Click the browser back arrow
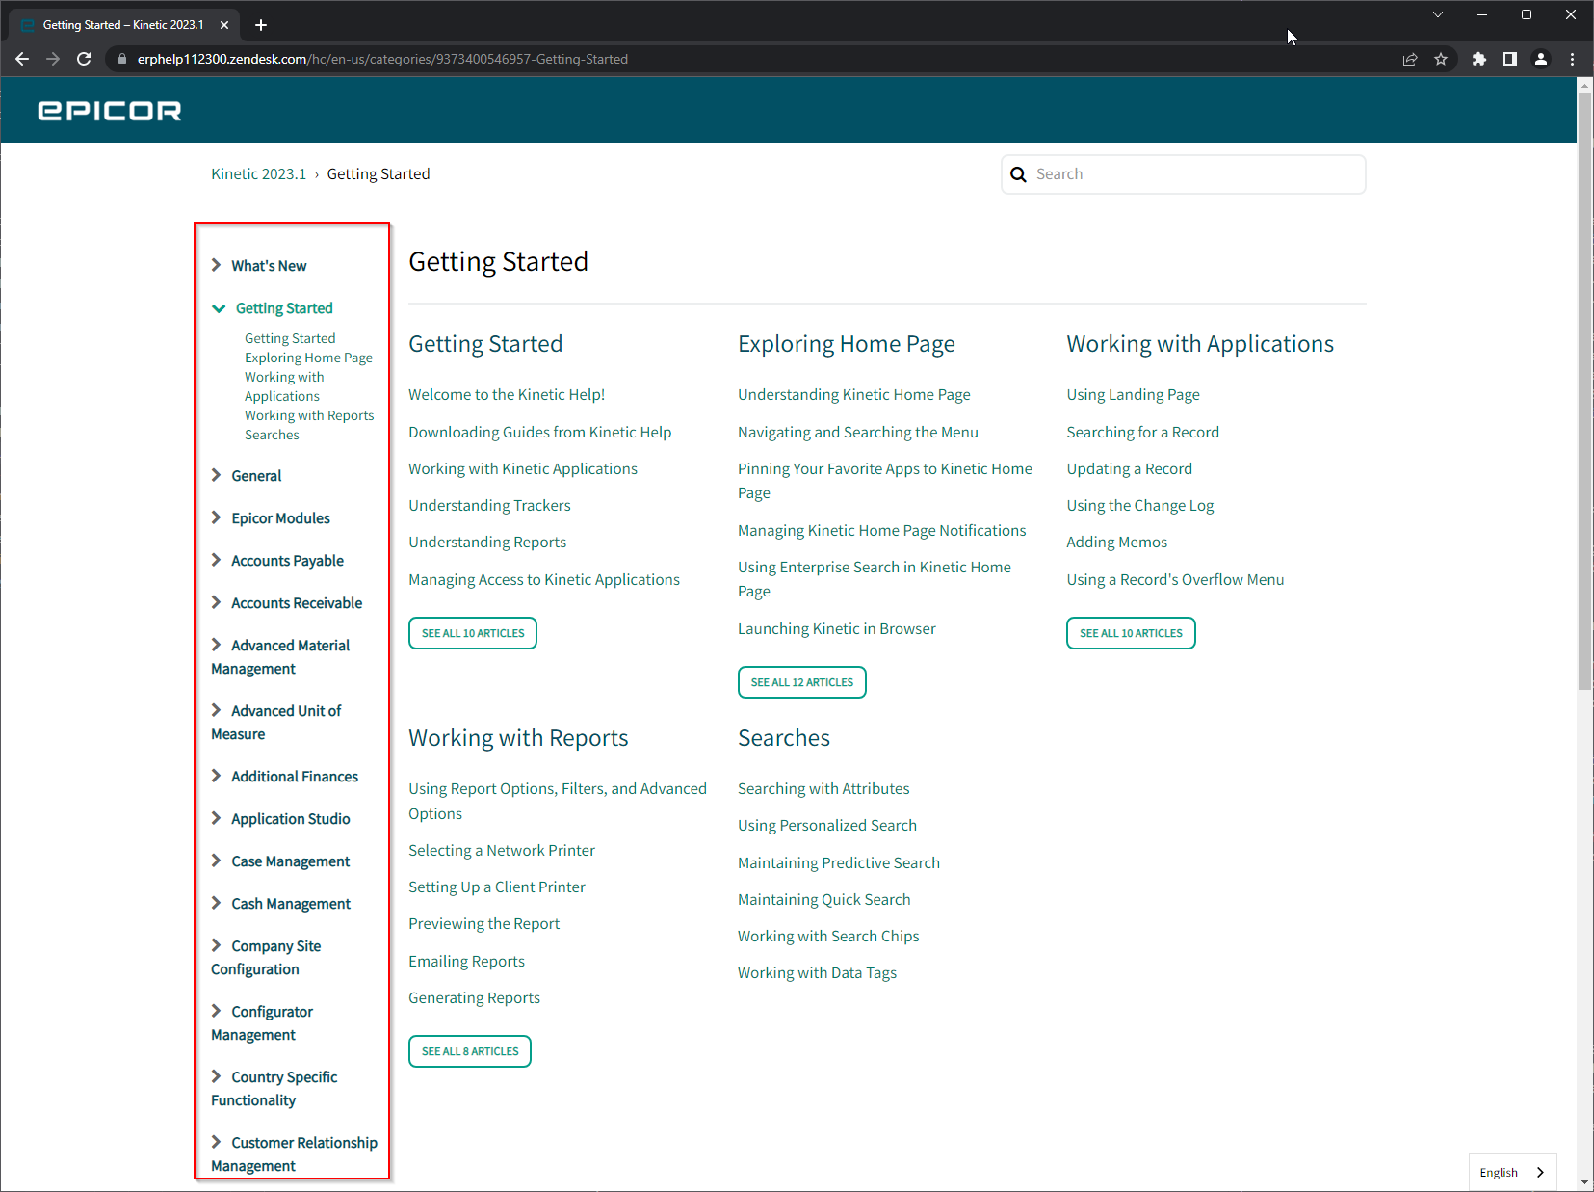 [22, 59]
